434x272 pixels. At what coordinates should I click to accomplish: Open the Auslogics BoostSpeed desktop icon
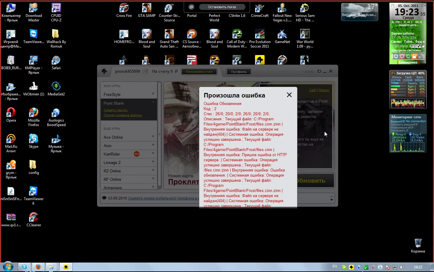56,117
